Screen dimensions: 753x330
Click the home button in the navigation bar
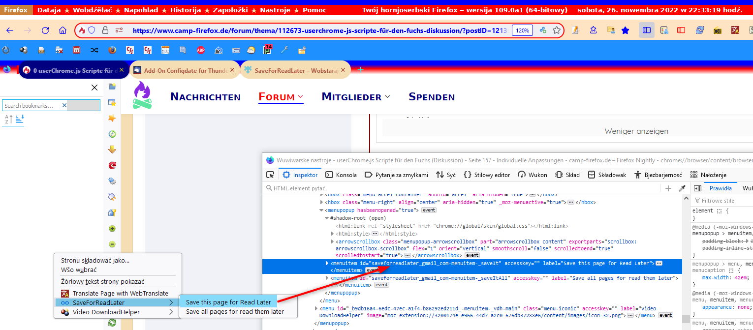63,30
